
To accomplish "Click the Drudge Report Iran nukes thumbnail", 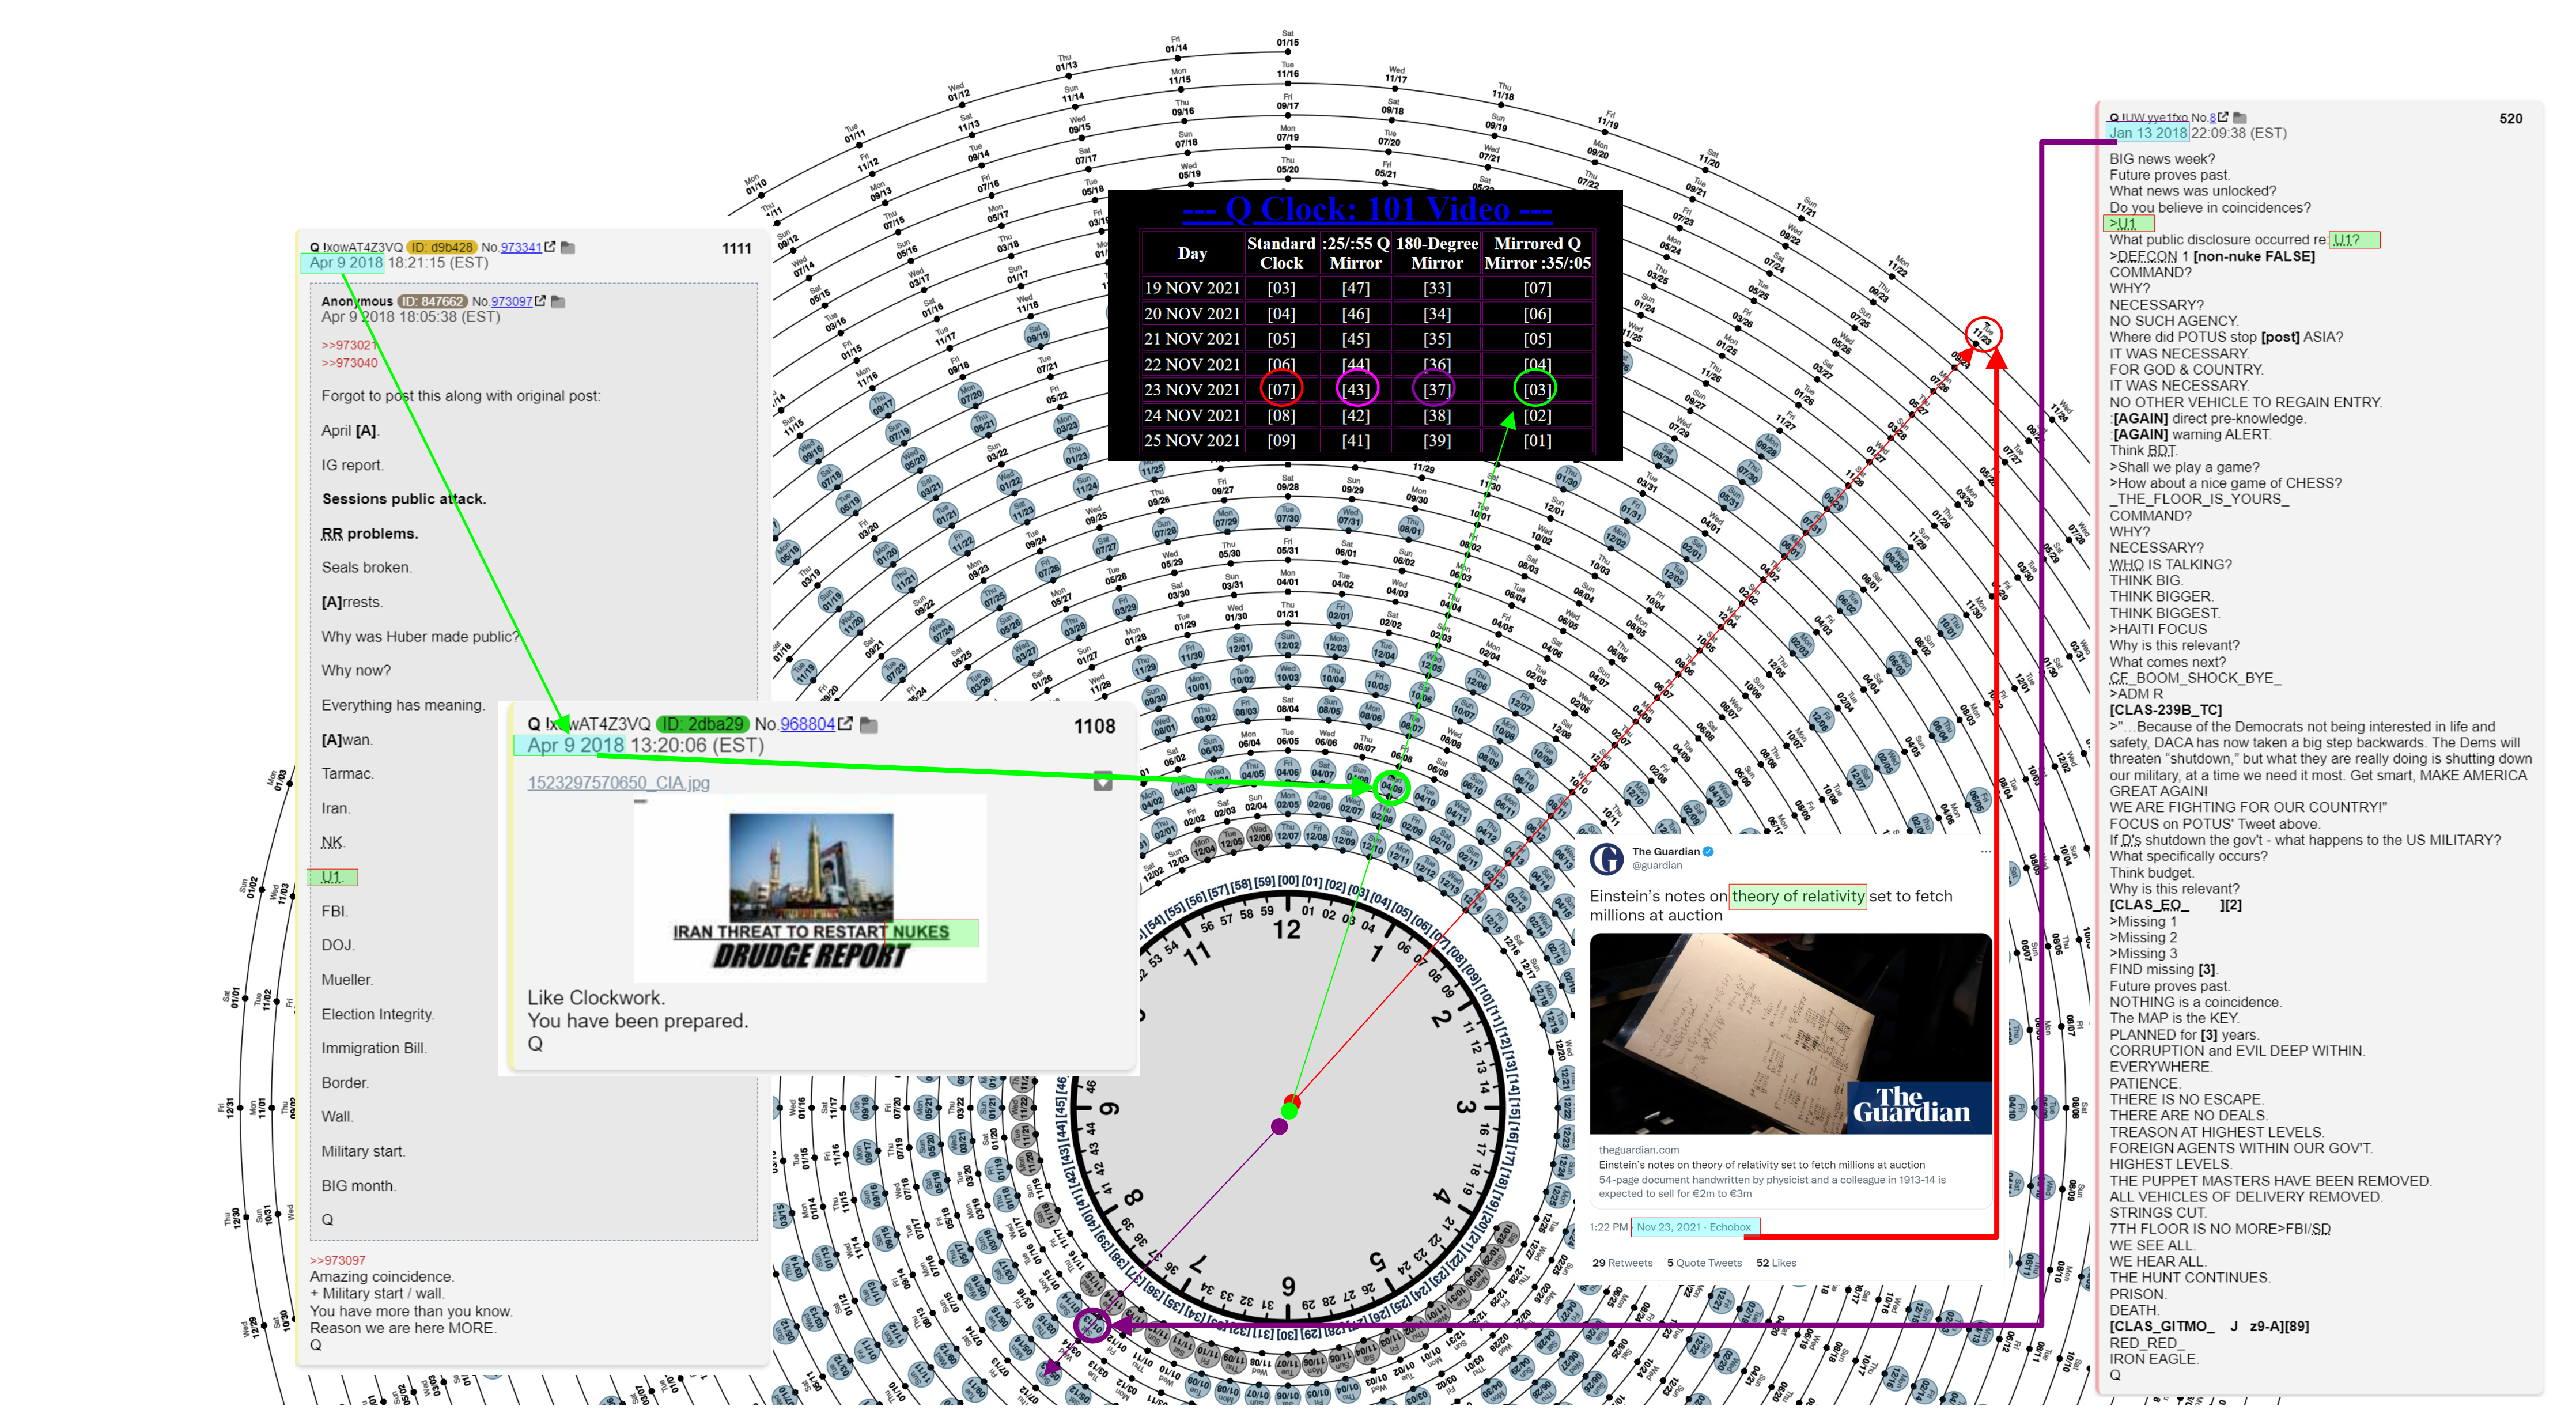I will pos(810,888).
